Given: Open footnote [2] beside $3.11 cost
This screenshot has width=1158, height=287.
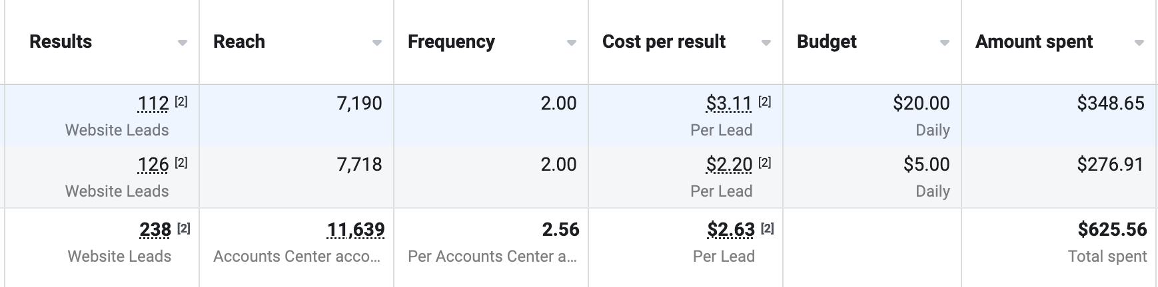Looking at the screenshot, I should [765, 102].
